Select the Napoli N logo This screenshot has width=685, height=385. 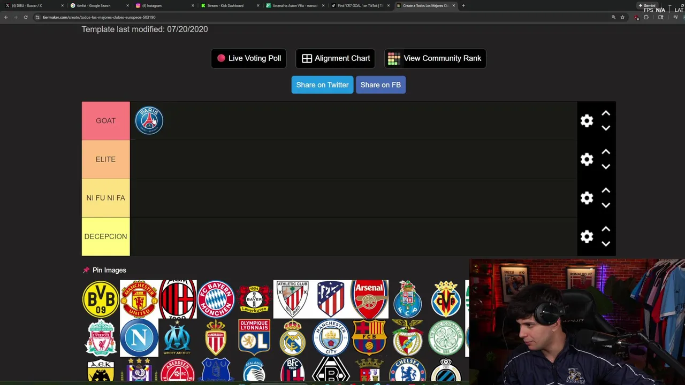pos(139,337)
